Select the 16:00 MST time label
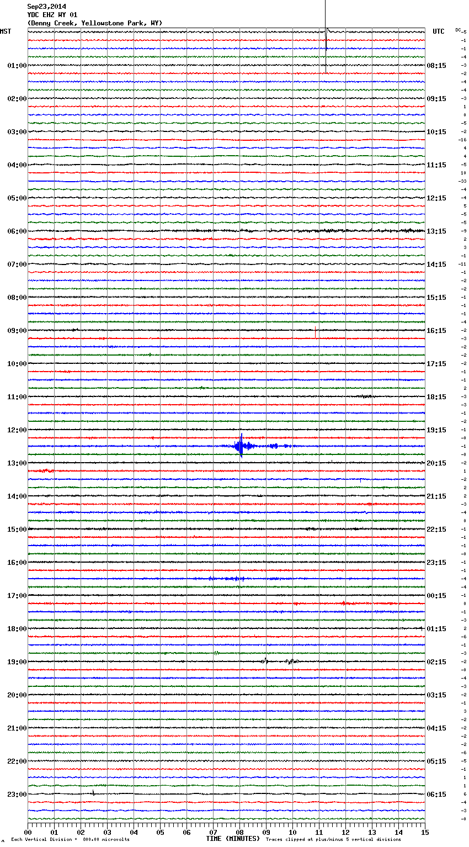Viewport: 469px width, 847px height. pos(17,563)
